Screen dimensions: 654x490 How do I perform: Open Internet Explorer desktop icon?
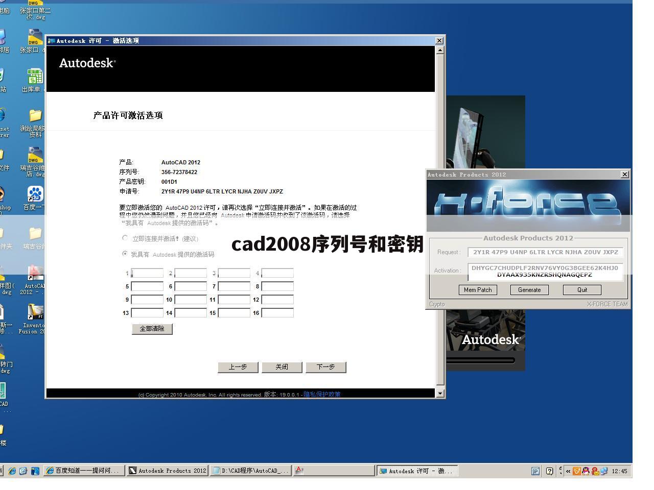[x=2, y=116]
